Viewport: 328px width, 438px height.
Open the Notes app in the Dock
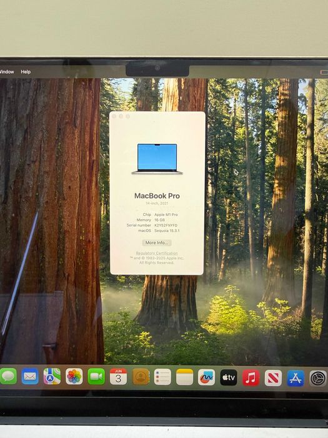click(x=185, y=377)
